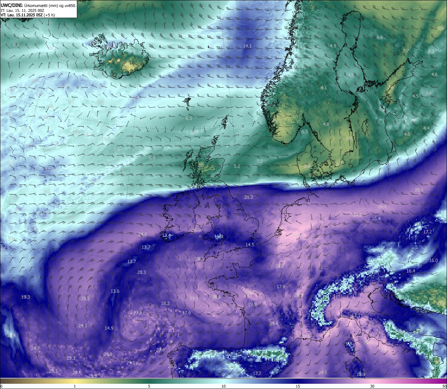Click the 19.3 value label

click(x=25, y=297)
